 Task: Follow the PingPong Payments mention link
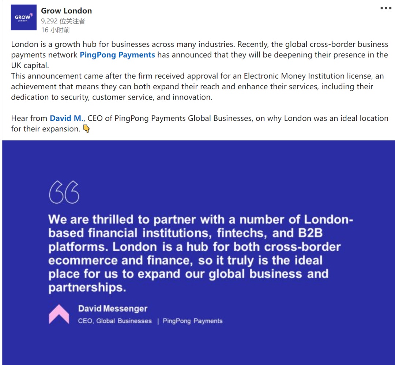pyautogui.click(x=117, y=55)
